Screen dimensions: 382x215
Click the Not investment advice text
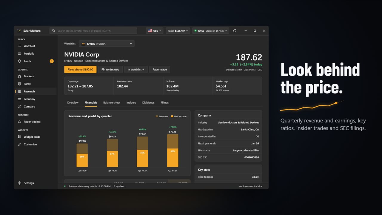pos(250,186)
